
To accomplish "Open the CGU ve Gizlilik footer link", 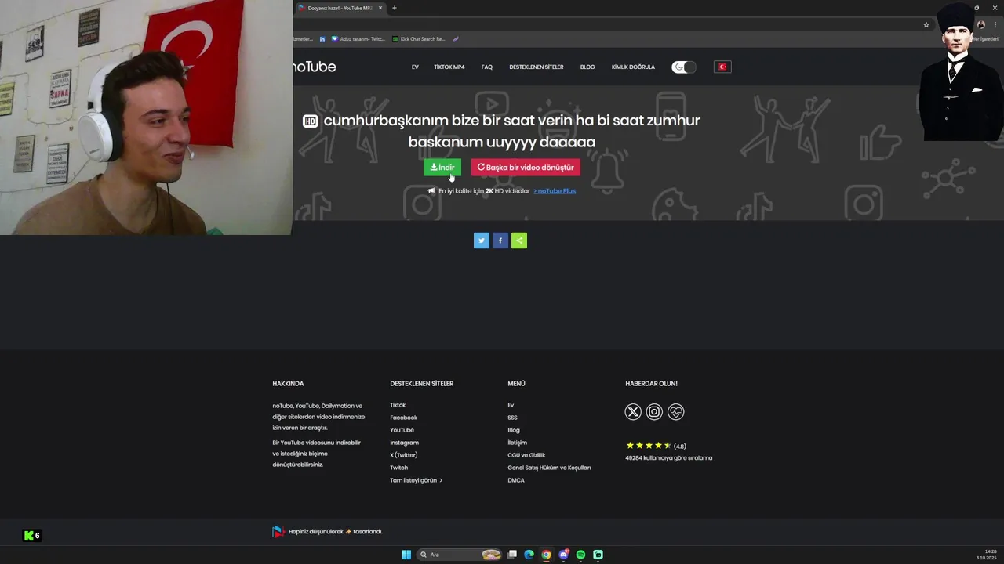I will (526, 455).
